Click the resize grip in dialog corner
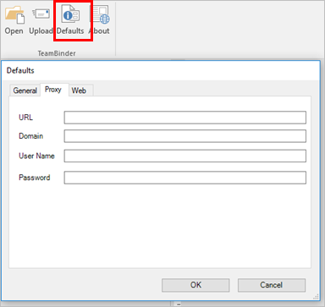 click(x=316, y=296)
